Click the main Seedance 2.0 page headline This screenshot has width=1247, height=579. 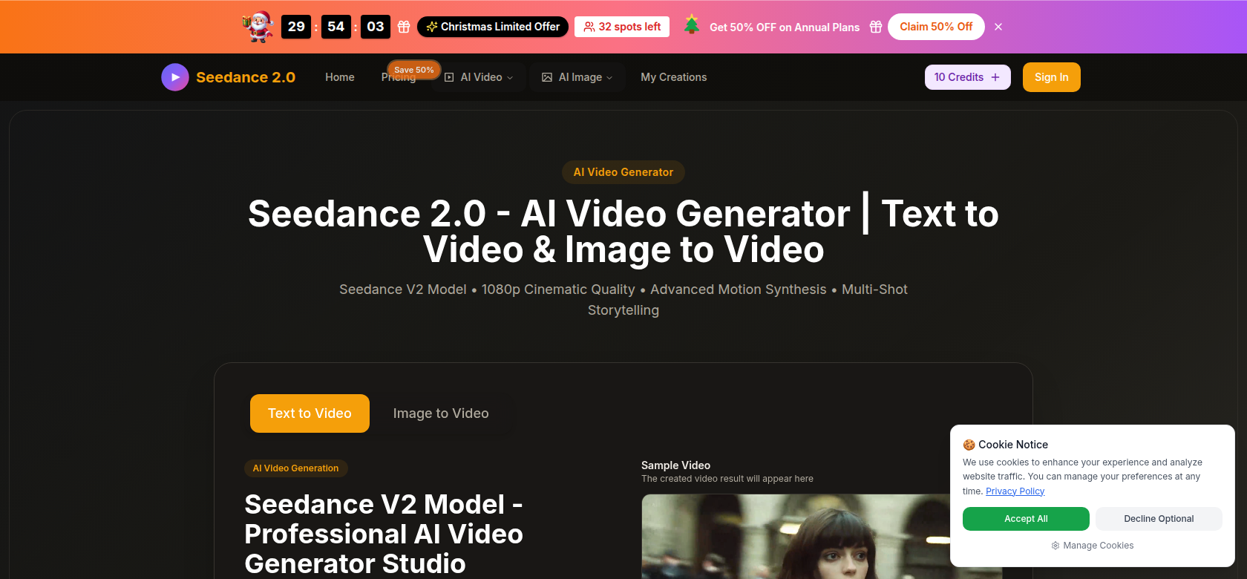pos(623,232)
